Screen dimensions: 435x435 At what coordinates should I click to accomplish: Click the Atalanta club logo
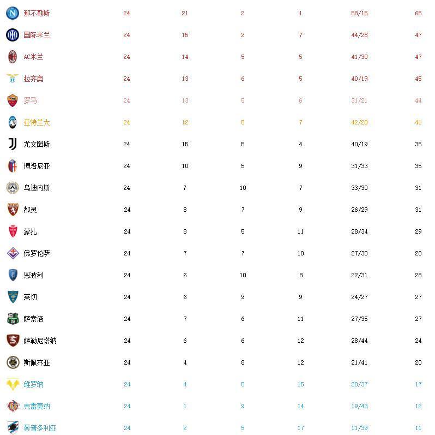coord(13,122)
